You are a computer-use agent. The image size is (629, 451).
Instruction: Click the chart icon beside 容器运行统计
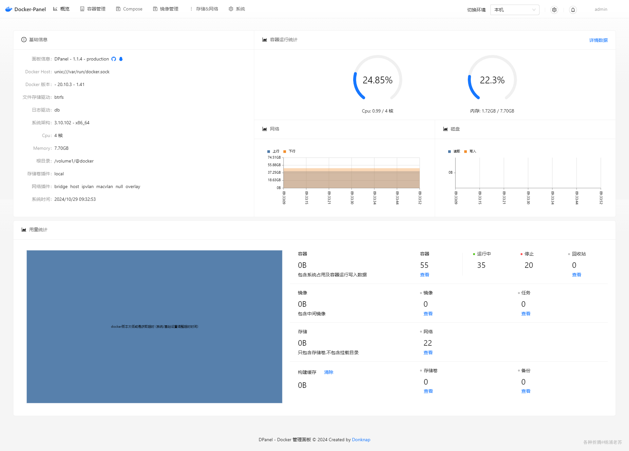pyautogui.click(x=265, y=40)
